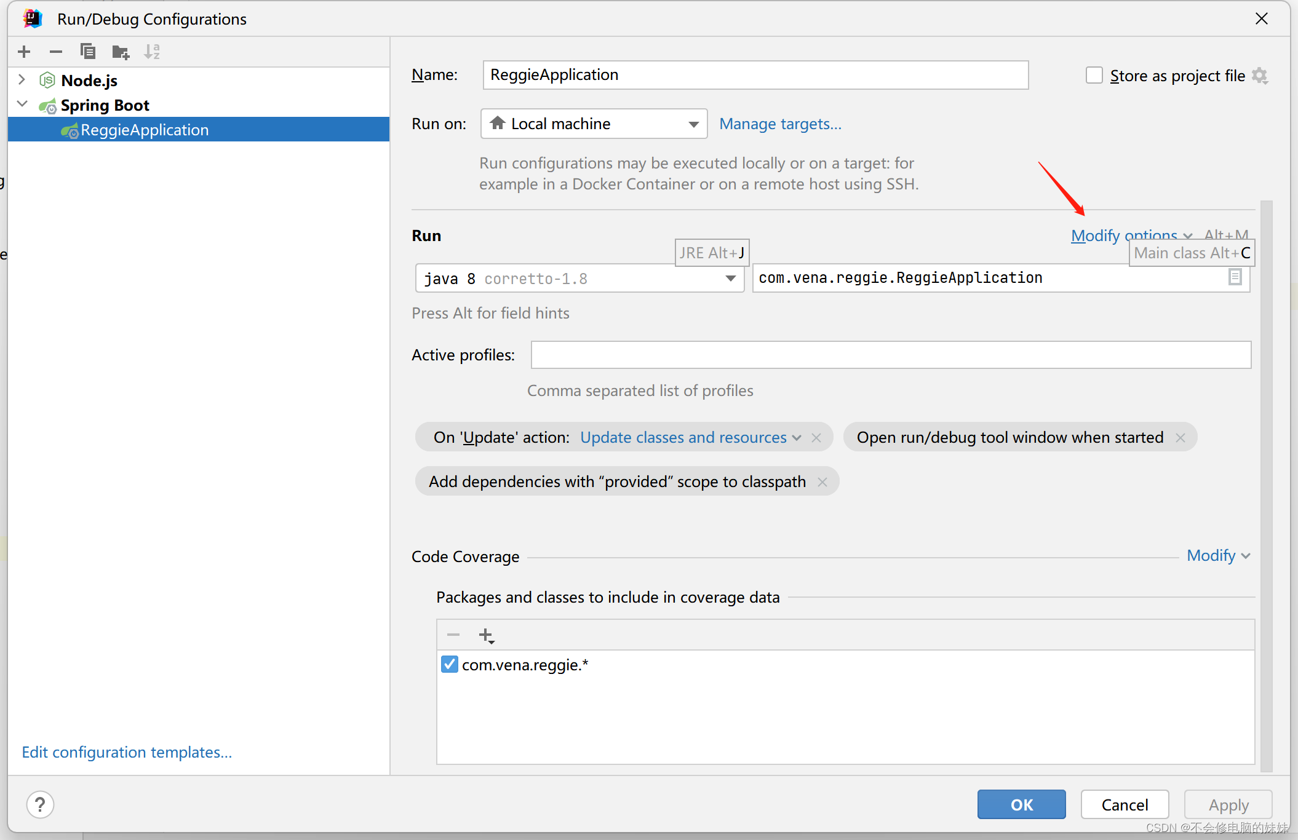Image resolution: width=1298 pixels, height=840 pixels.
Task: Browse for a different main class
Action: (x=1235, y=277)
